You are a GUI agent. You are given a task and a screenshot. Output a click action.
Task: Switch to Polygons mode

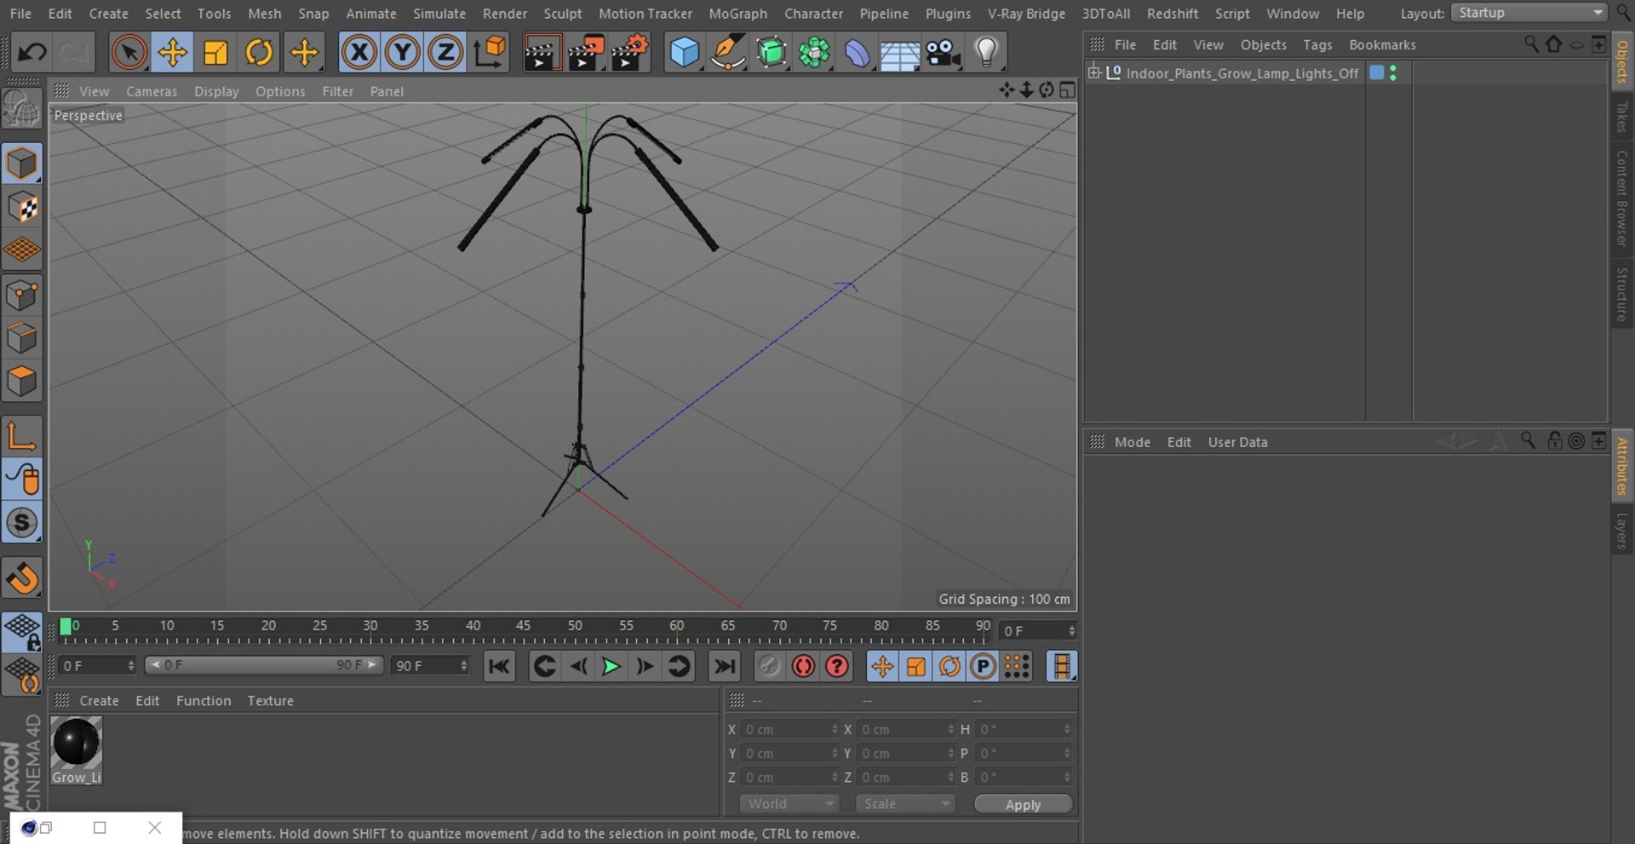tap(22, 382)
